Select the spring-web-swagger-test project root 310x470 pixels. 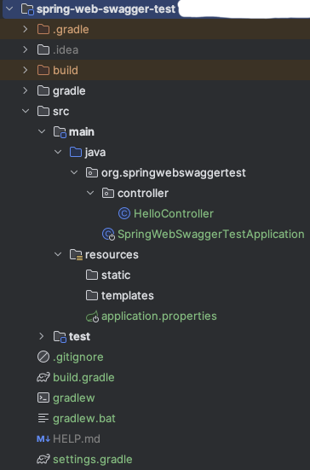click(106, 9)
